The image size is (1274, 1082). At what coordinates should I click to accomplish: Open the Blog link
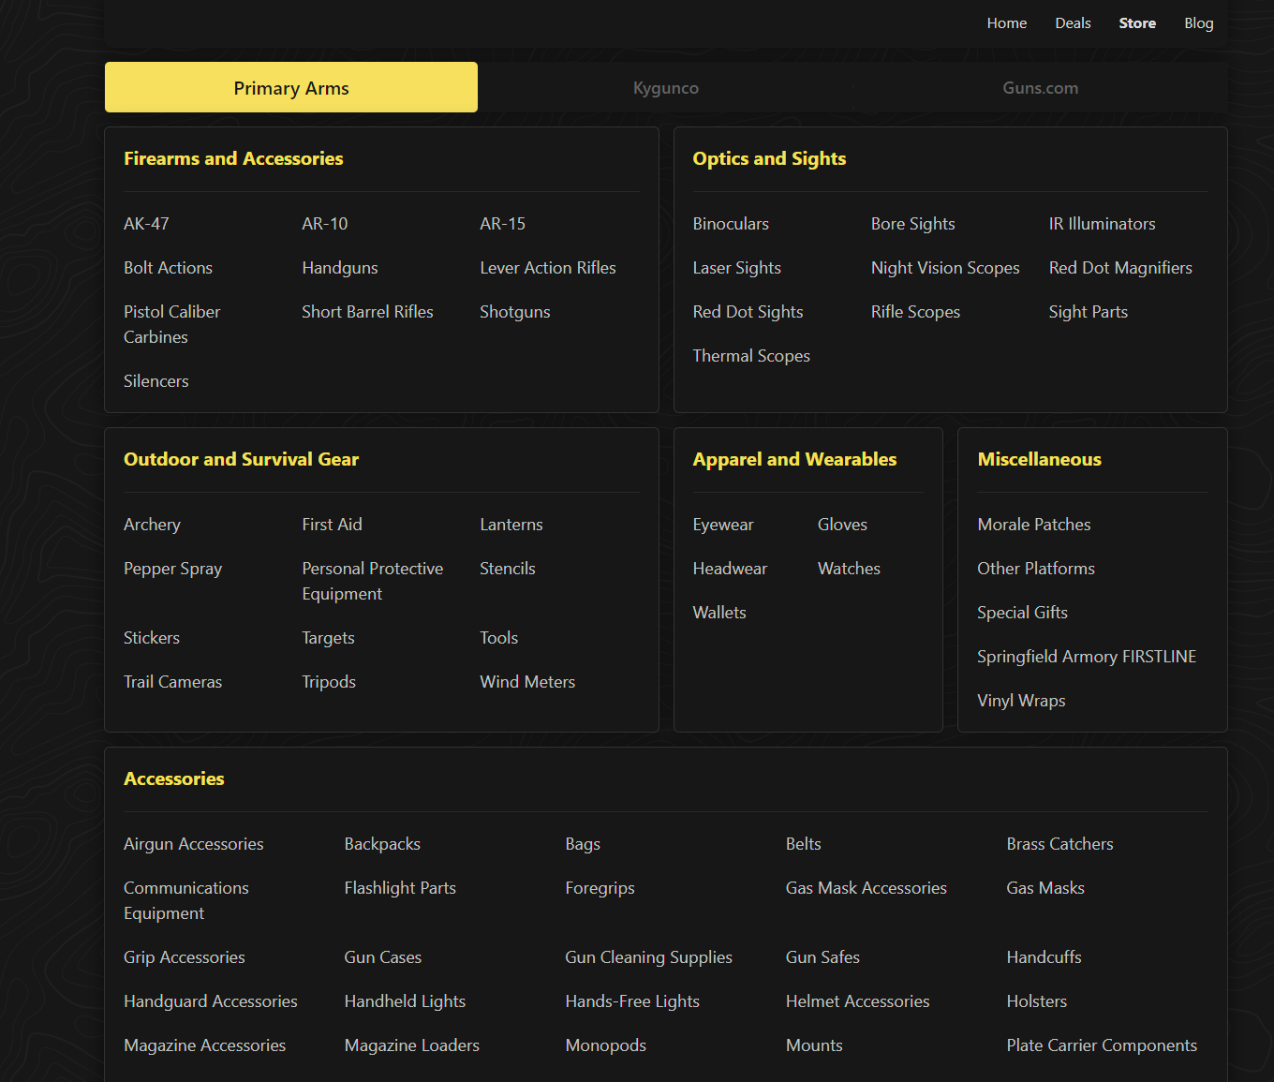click(x=1198, y=23)
